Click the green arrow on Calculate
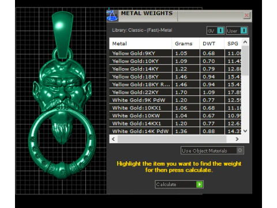This screenshot has width=277, height=208. 200,184
